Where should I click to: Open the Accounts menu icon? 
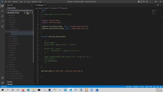[x=3, y=78]
